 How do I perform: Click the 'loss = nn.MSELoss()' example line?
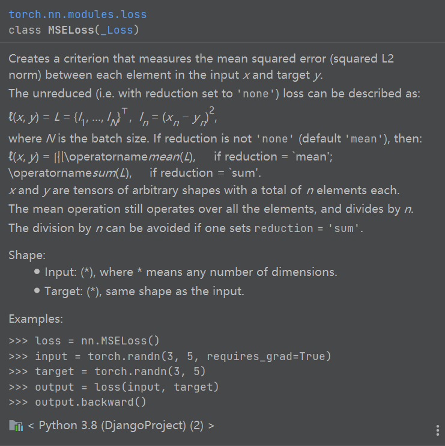[97, 341]
